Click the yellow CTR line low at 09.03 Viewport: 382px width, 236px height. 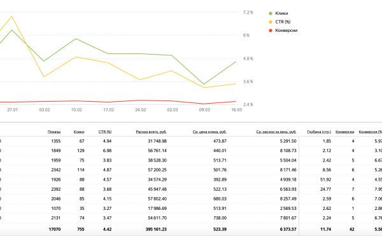pyautogui.click(x=204, y=87)
